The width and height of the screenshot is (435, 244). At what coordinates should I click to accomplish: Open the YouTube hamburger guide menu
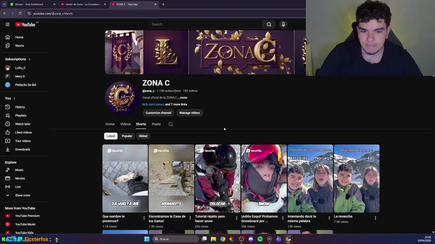point(7,24)
